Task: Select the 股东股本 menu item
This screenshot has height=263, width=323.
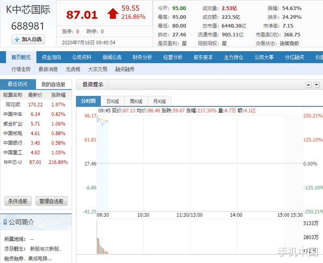Action: tap(203, 57)
